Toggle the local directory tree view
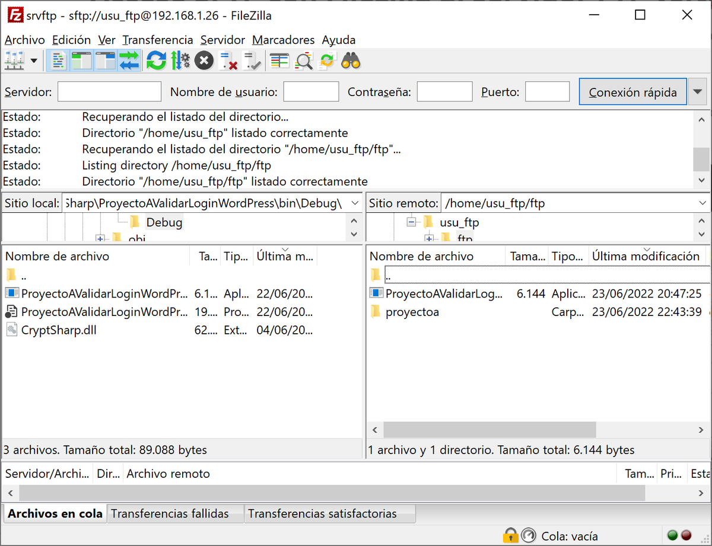 pos(81,60)
